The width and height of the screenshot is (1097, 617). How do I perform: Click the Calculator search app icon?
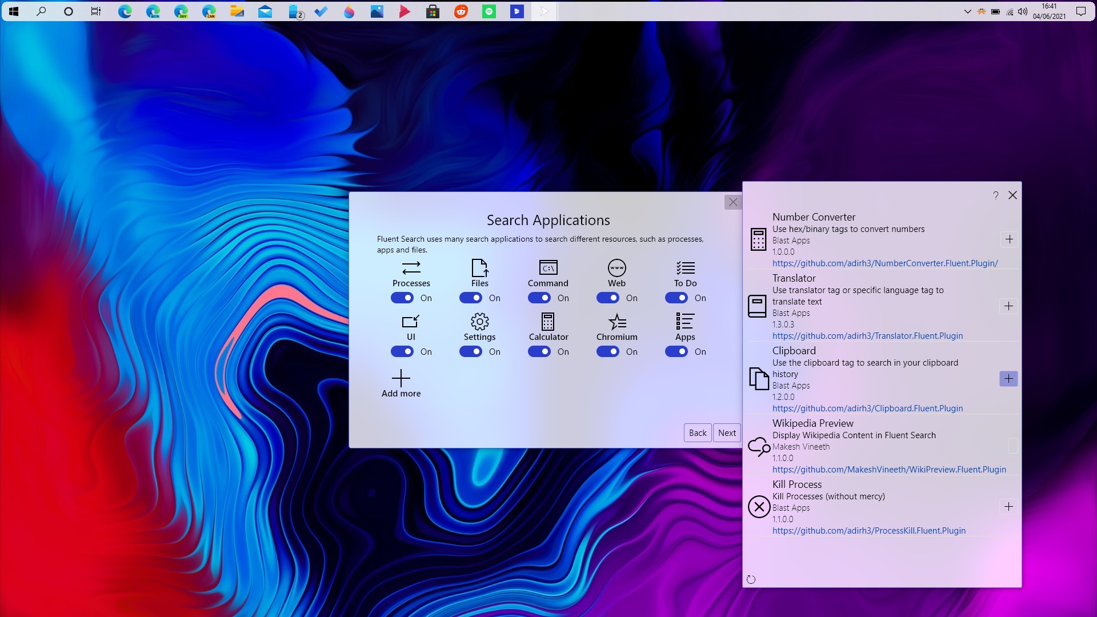548,321
